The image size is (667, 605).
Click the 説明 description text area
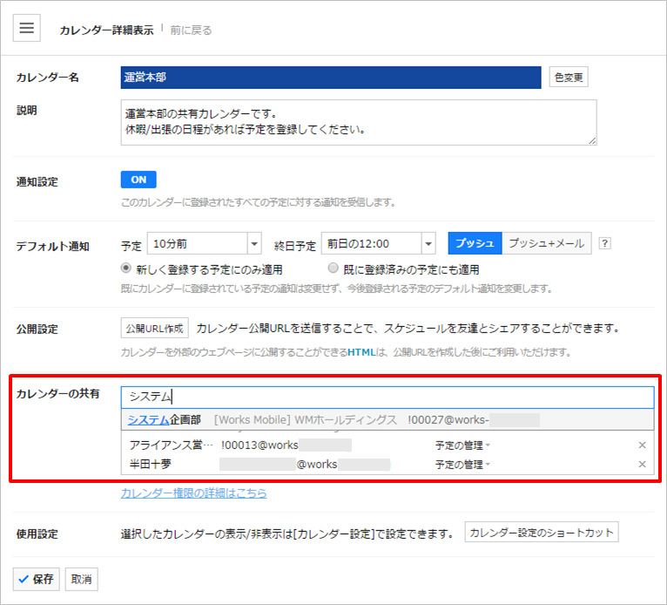(x=358, y=122)
